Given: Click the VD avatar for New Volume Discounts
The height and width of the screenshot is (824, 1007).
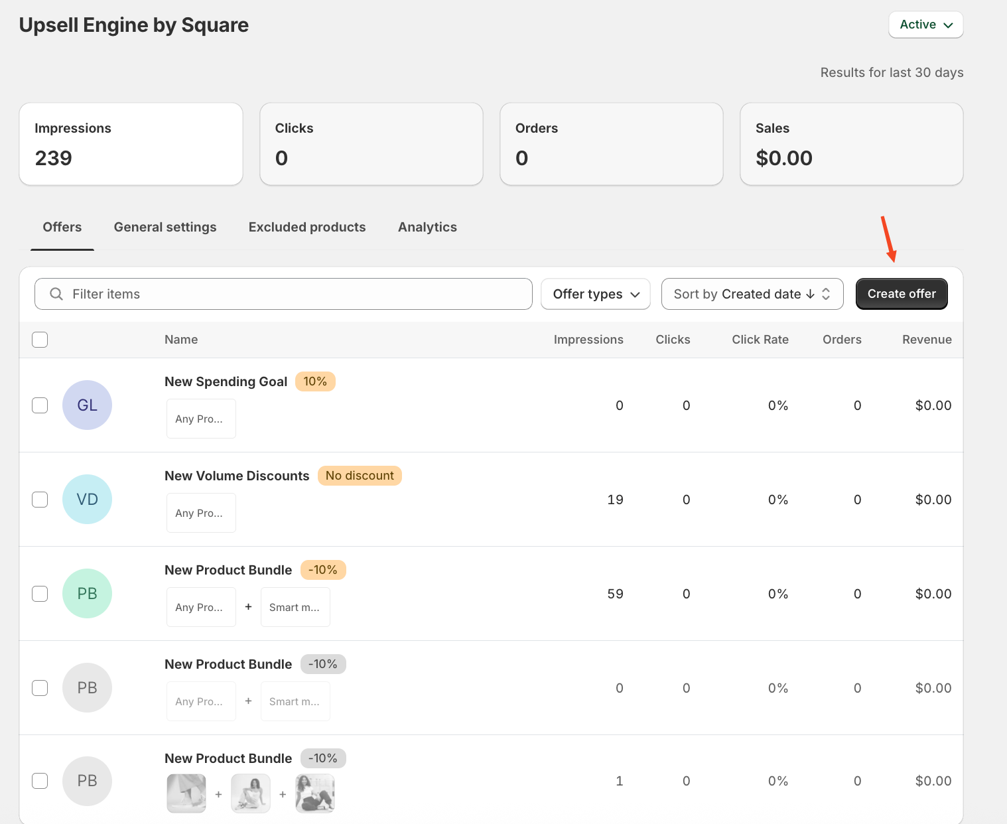Looking at the screenshot, I should (87, 499).
